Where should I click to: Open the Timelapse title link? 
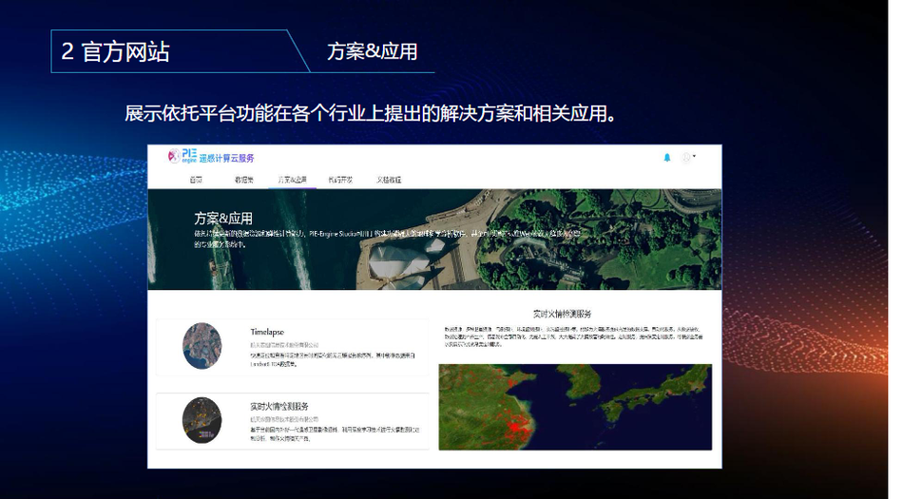tap(267, 332)
